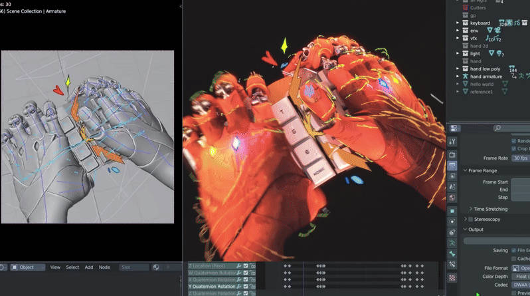The image size is (530, 296).
Task: Toggle X Quaternion Rotation channel checkbox
Action: pos(246,280)
